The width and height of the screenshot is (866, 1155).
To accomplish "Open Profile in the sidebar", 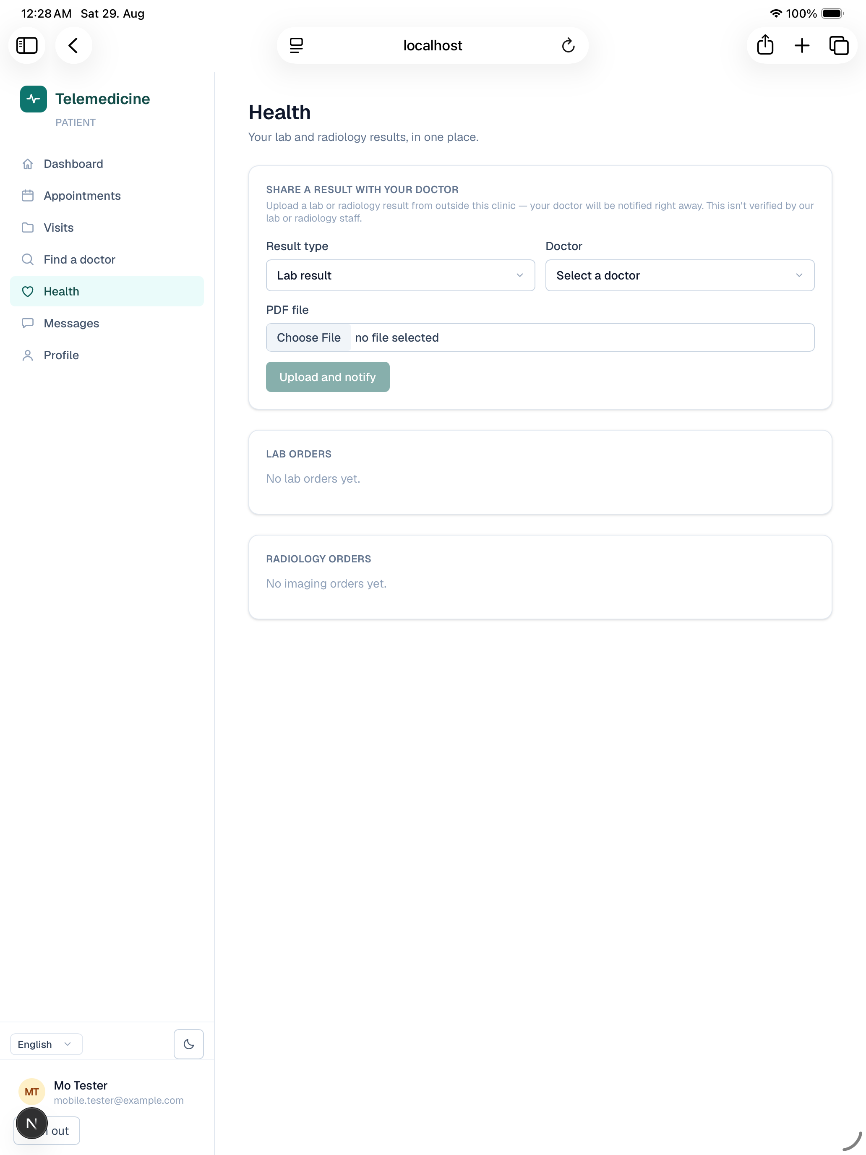I will (107, 355).
